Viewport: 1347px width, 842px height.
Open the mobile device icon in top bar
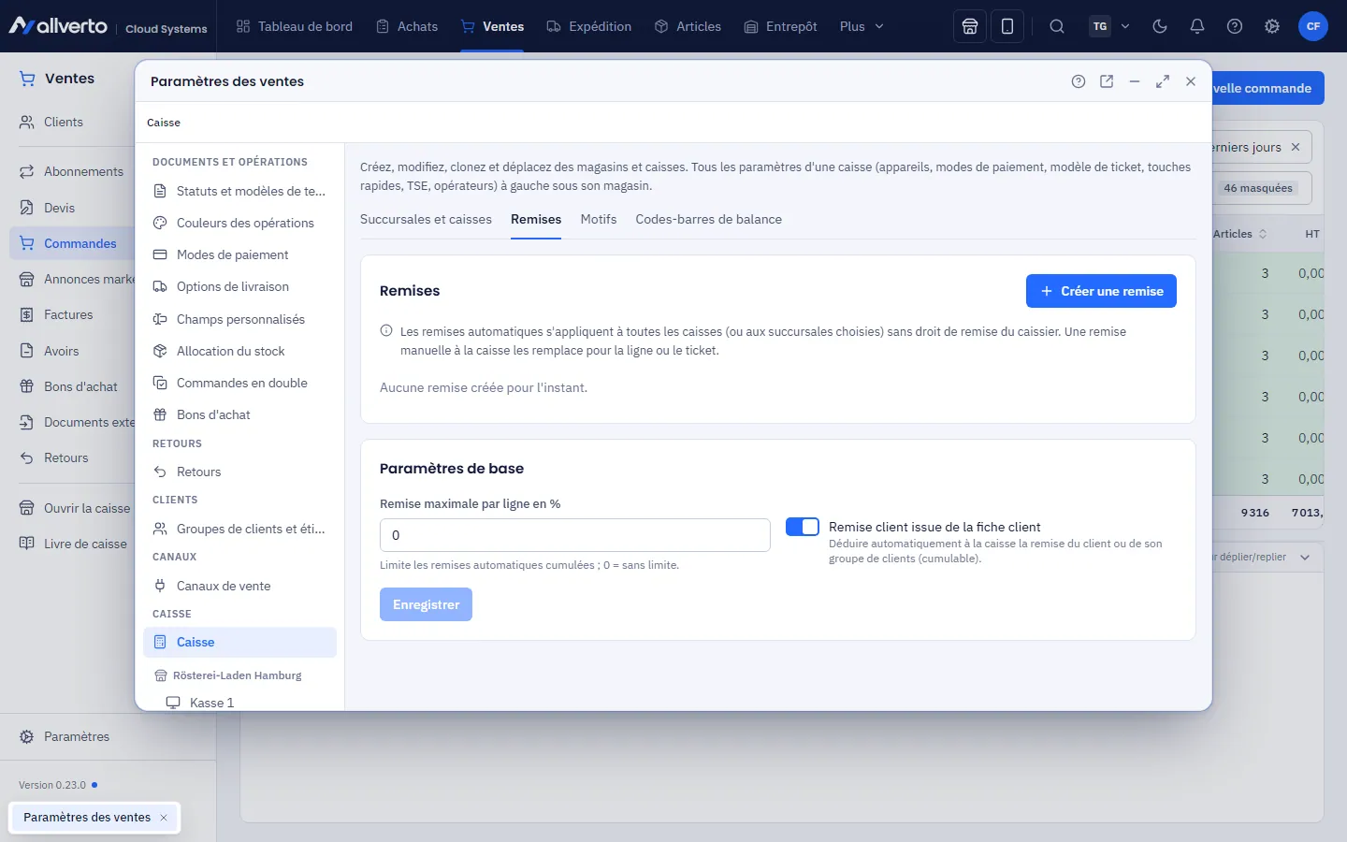[x=1007, y=26]
